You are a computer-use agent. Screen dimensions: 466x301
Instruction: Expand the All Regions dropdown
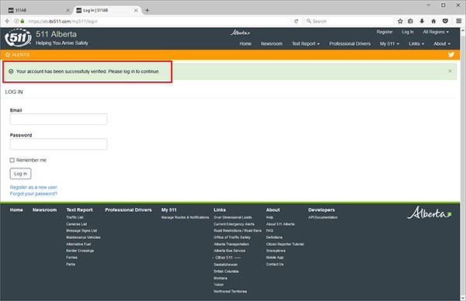(436, 32)
